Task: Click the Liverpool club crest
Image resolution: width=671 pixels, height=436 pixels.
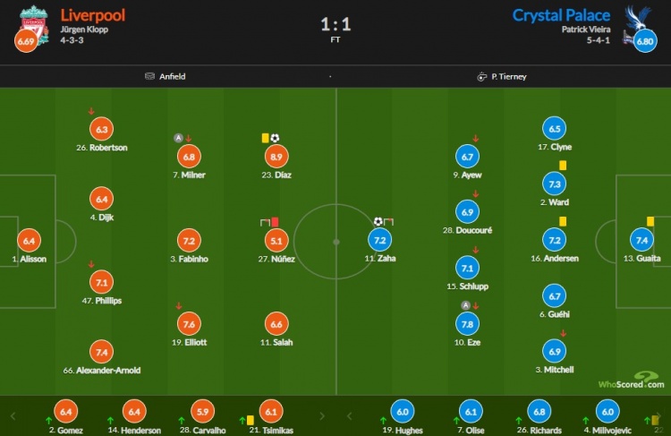Action: (x=34, y=20)
